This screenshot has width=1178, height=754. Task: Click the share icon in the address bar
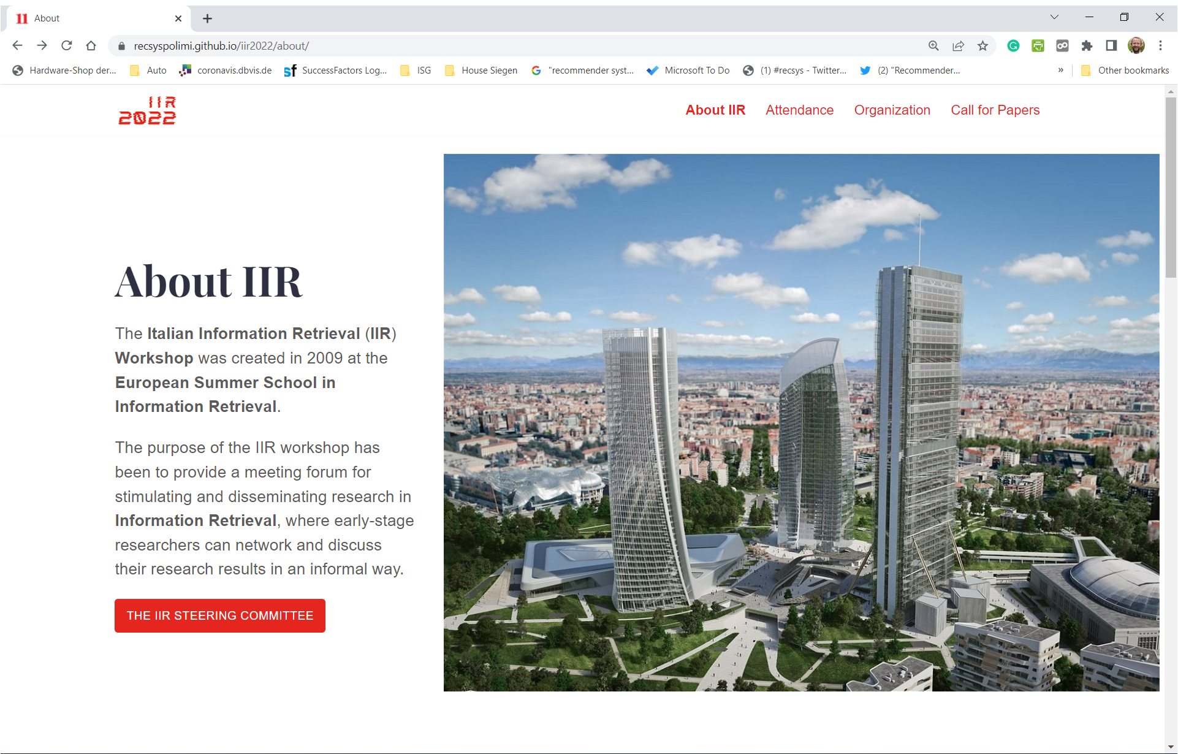pos(958,46)
